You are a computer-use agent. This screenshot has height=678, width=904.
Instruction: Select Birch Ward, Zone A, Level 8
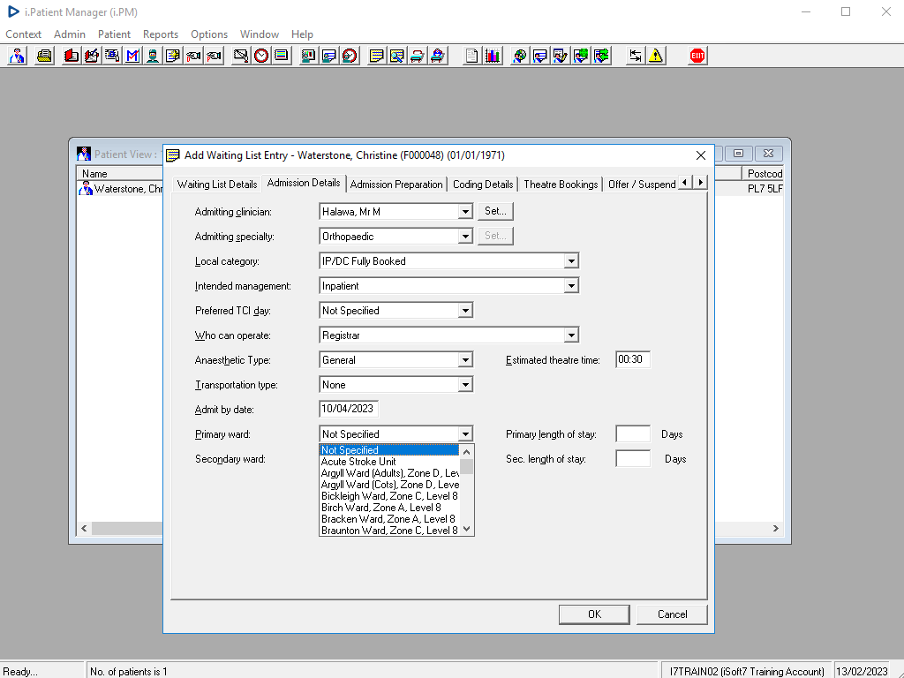[389, 508]
